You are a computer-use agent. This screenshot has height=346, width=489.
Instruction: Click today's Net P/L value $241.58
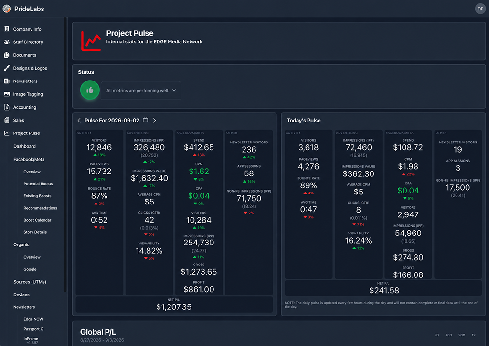click(x=384, y=291)
